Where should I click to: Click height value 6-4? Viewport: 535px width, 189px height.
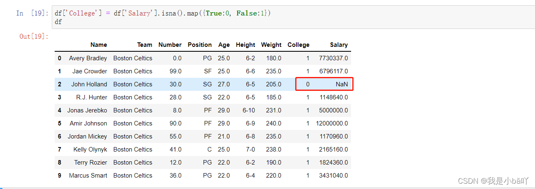(x=250, y=176)
